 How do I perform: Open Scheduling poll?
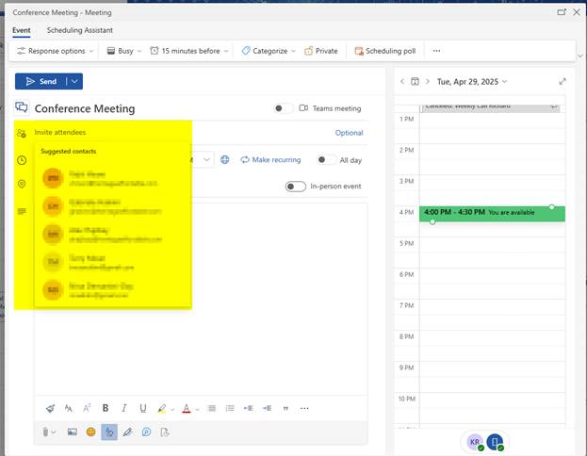point(385,51)
